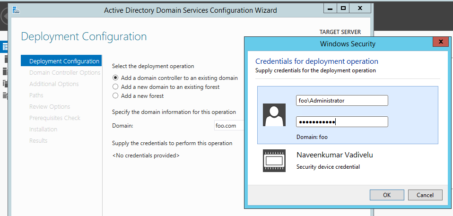Click the foo\Administrator username field
453x216 pixels.
click(342, 101)
